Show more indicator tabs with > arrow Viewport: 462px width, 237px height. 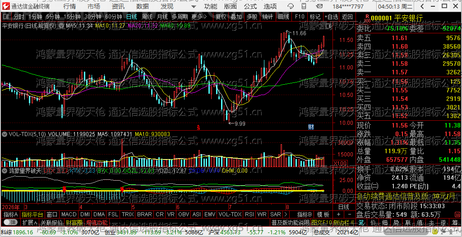[286, 214]
